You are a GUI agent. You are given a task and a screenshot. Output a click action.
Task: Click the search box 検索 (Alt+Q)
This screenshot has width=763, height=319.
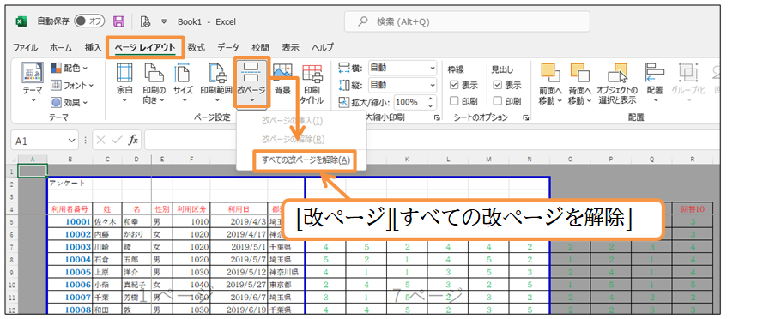point(467,21)
